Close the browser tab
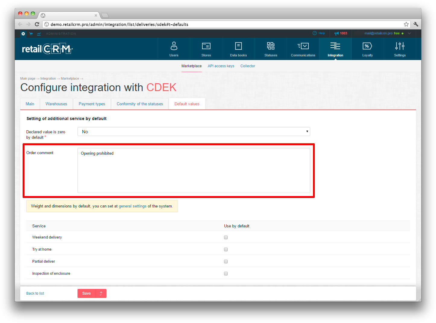Screen dimensions: 436x323 coord(96,15)
